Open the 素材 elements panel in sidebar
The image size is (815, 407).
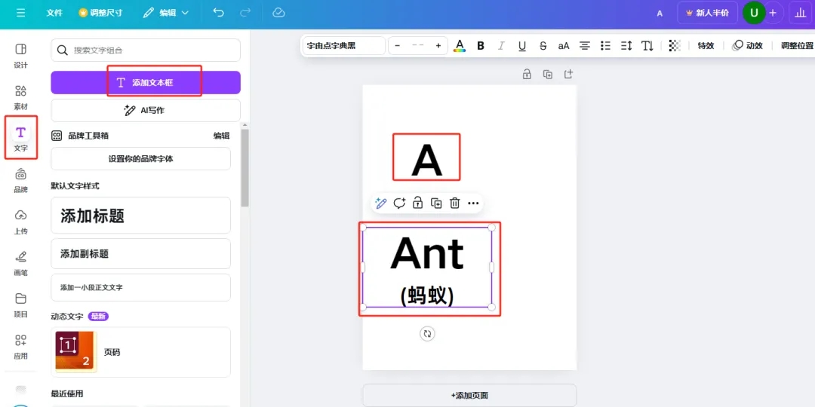point(20,97)
